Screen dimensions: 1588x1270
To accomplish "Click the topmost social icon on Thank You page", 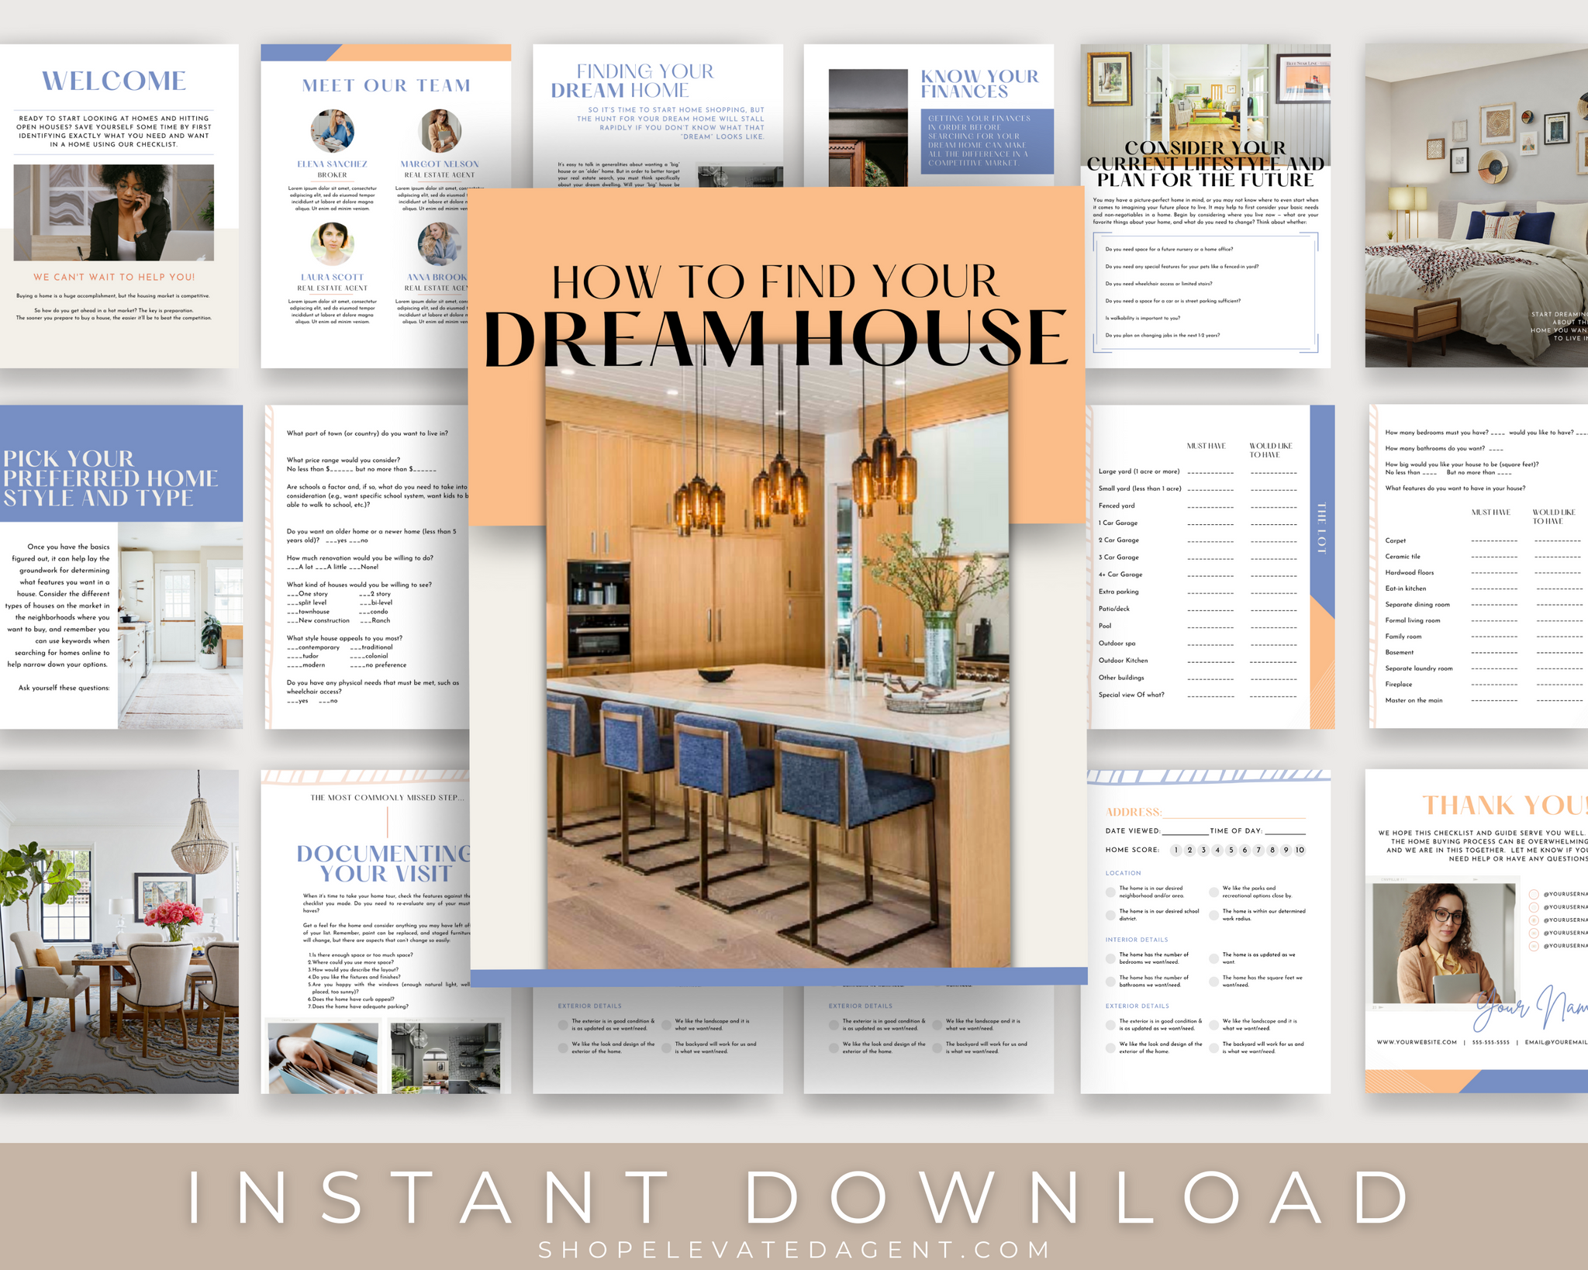I will coord(1533,894).
